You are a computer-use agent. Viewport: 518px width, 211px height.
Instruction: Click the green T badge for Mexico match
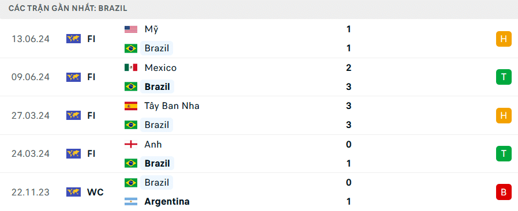pyautogui.click(x=504, y=77)
